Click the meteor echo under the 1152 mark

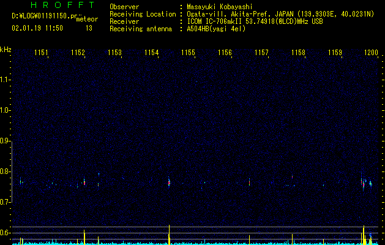point(84,183)
